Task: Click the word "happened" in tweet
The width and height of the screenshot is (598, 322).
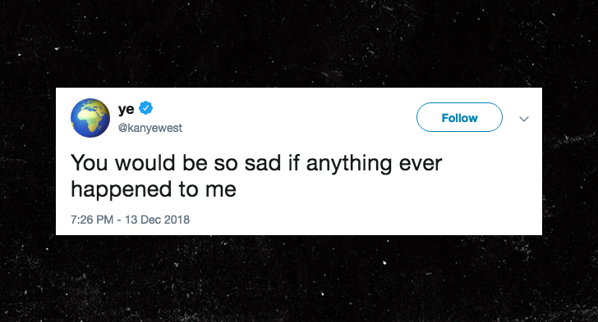Action: pyautogui.click(x=121, y=189)
